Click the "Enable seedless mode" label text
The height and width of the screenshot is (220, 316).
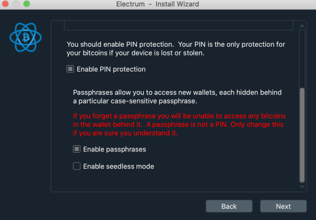(x=119, y=166)
